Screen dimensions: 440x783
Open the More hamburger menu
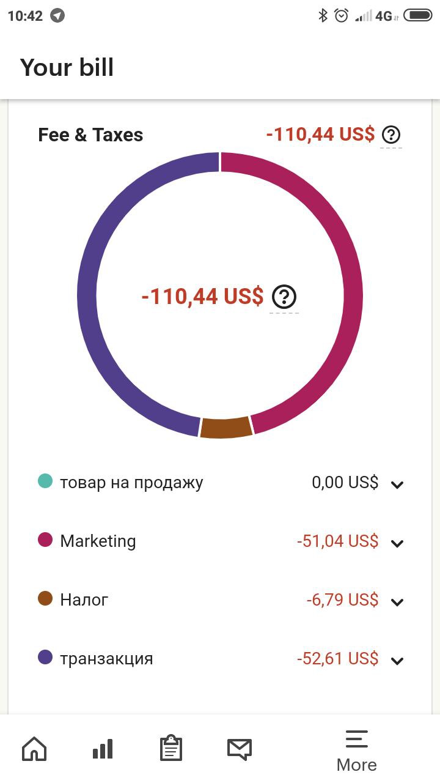click(357, 751)
